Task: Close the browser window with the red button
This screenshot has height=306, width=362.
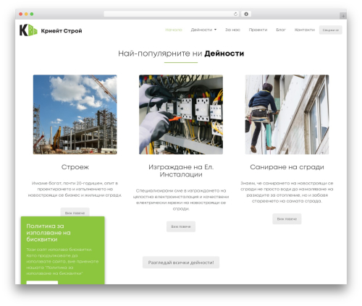Action: [x=21, y=14]
